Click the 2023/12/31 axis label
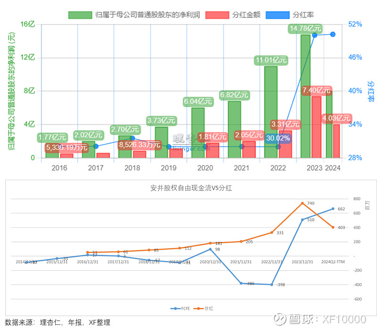 tap(303, 262)
